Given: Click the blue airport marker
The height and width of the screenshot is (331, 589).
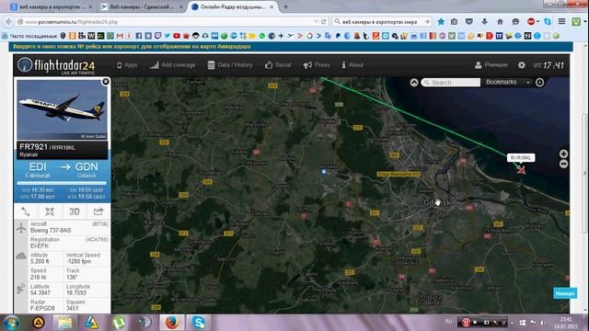Looking at the screenshot, I should [324, 172].
